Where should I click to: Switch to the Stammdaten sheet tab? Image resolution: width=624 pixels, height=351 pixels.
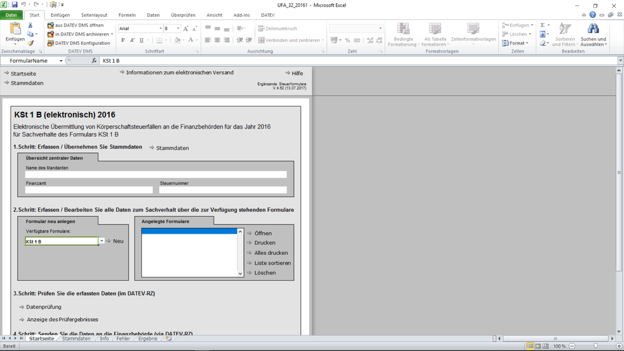point(76,339)
